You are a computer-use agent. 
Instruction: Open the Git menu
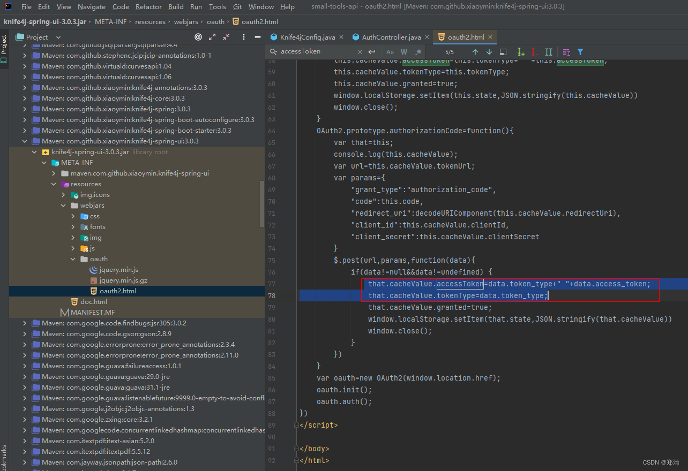pos(237,7)
